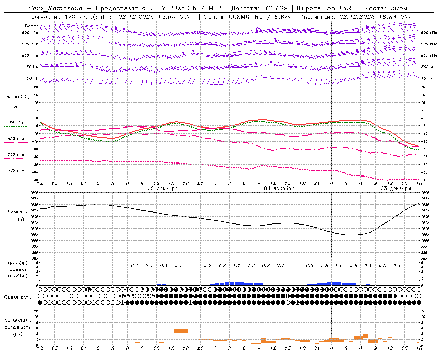Screen dimensions: 439x351
Task: Click the tall orange convective bar near 5 km
Action: [x=181, y=331]
